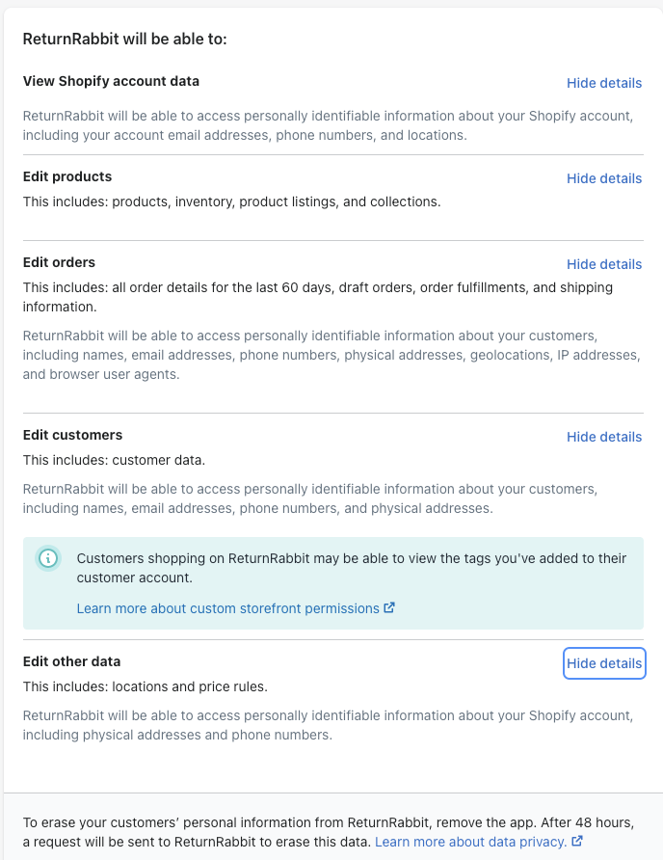Click the customer tags notice text in banner
Viewport: 663px width, 860px height.
tap(351, 568)
